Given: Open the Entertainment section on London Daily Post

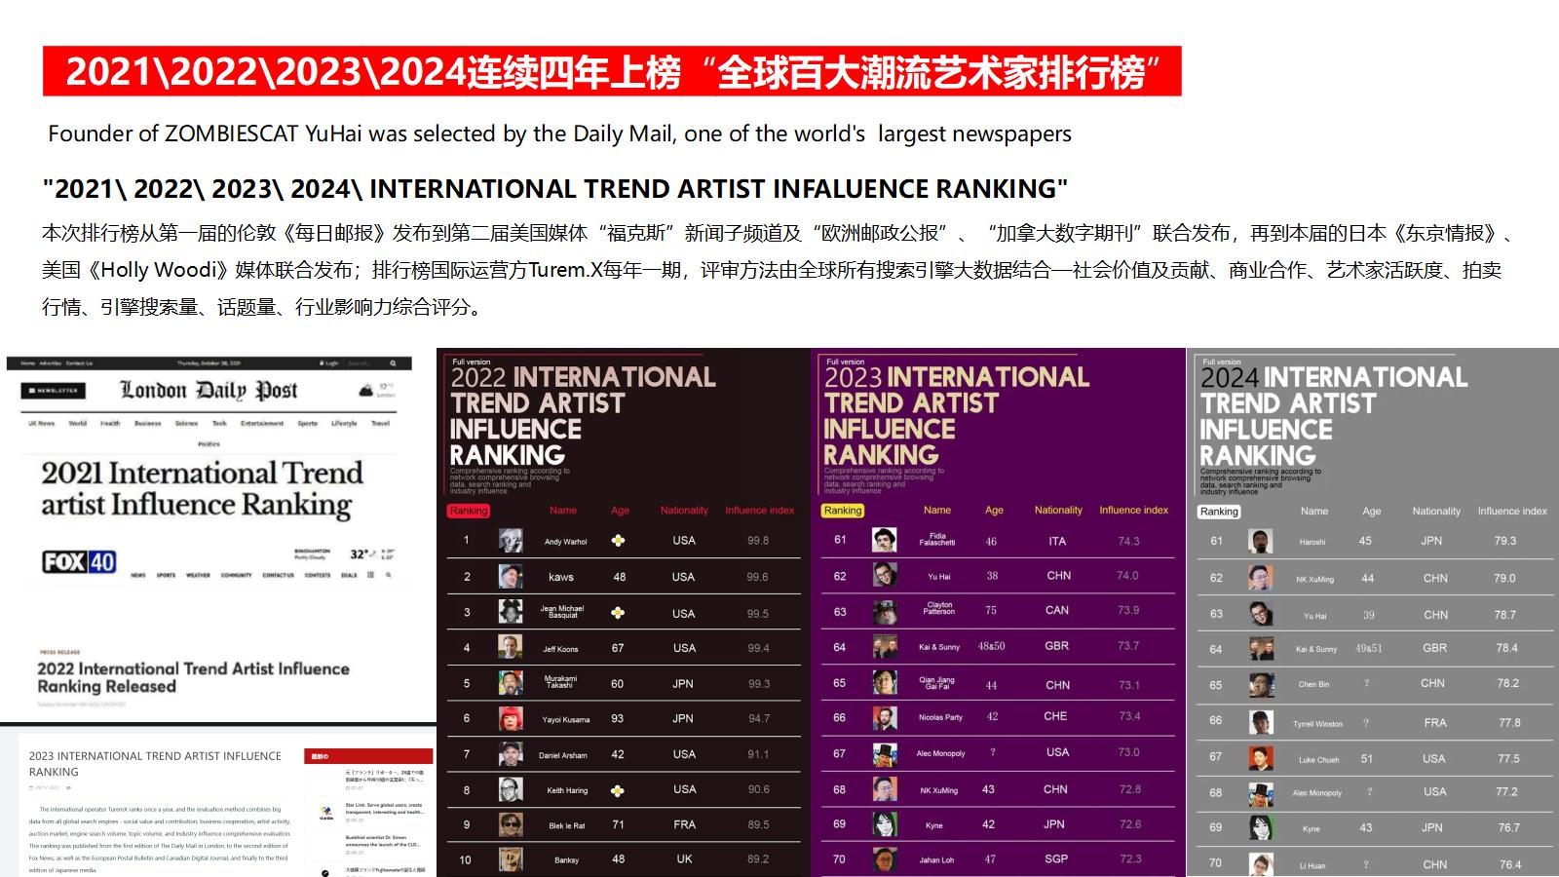Looking at the screenshot, I should pyautogui.click(x=262, y=424).
